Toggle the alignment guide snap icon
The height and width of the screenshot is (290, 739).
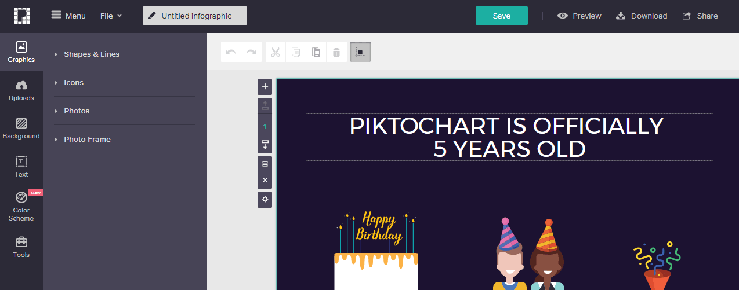pos(360,52)
